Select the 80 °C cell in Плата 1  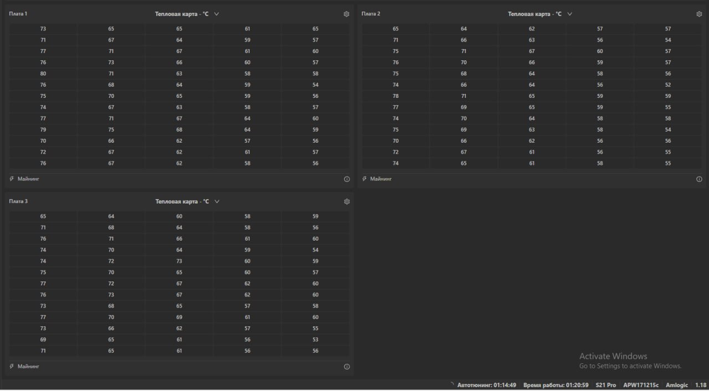click(43, 74)
